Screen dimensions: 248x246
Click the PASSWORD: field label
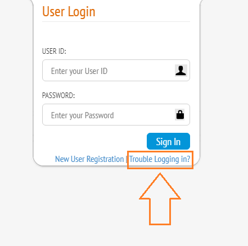(x=58, y=95)
